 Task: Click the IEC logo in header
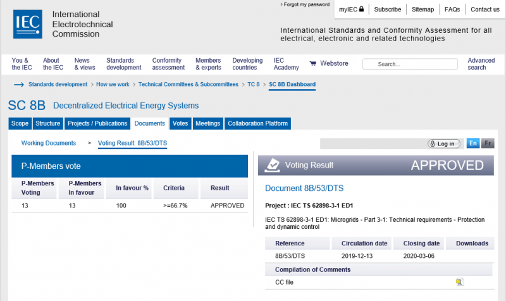tap(28, 24)
